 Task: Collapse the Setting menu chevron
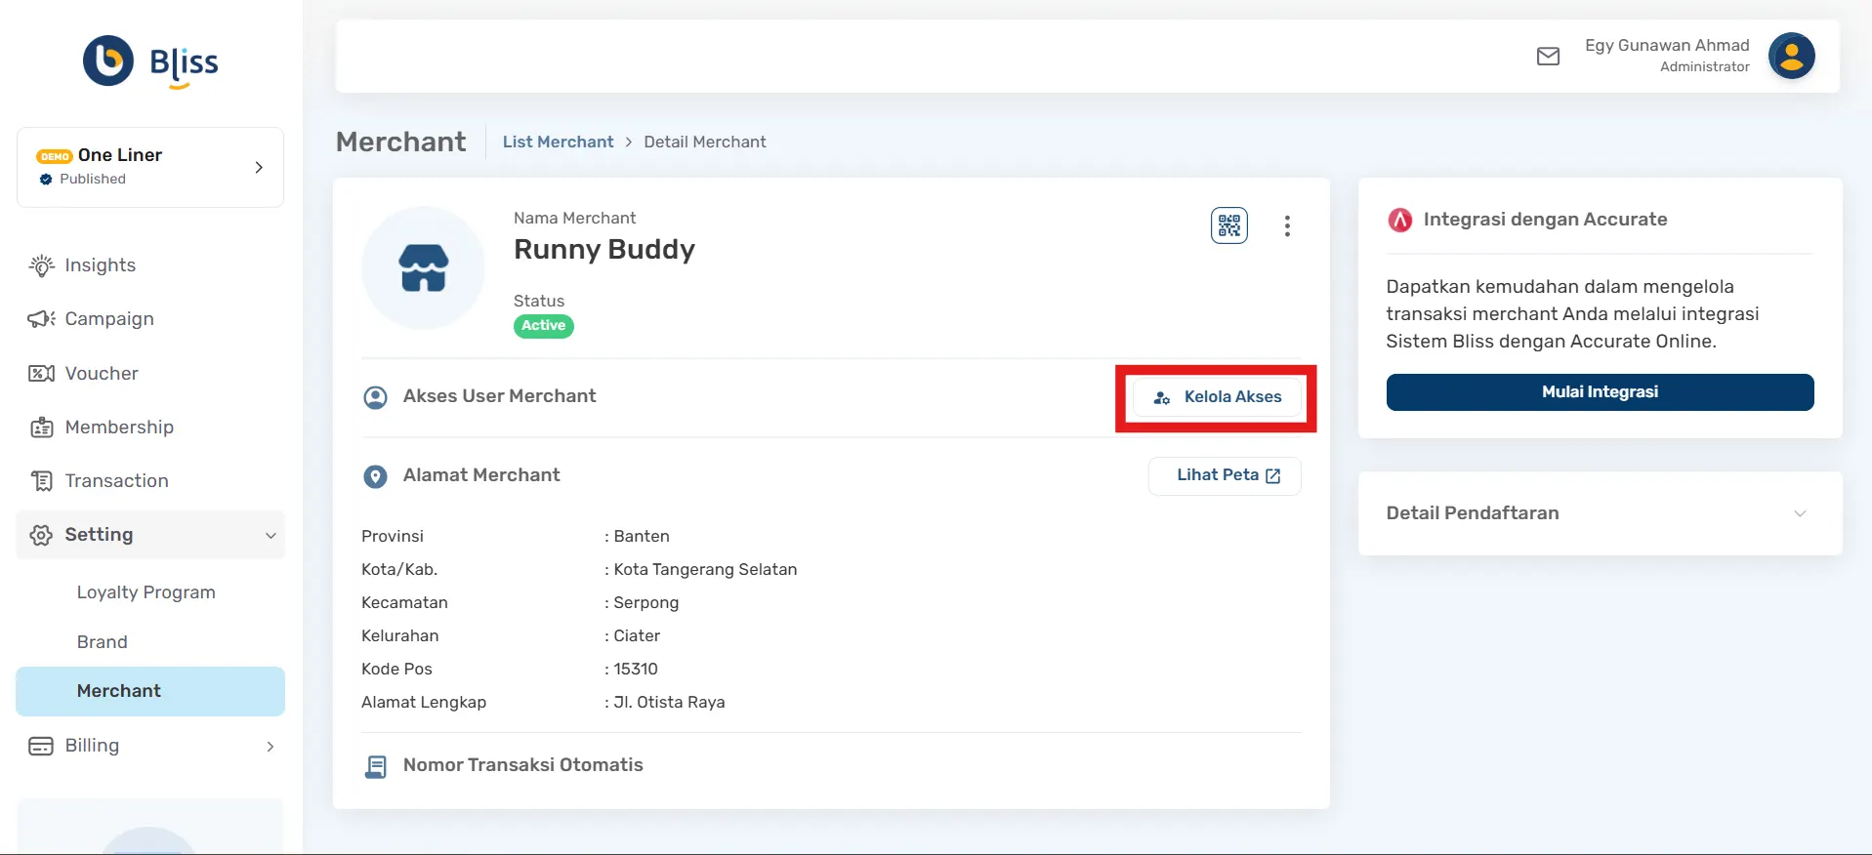click(x=270, y=535)
